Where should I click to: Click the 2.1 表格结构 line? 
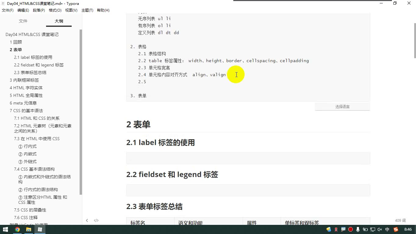pos(152,54)
